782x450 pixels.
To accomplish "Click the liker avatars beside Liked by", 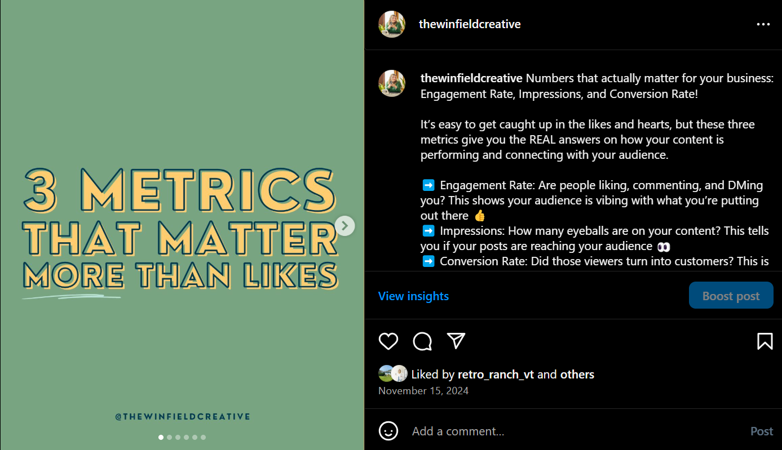I will coord(393,374).
